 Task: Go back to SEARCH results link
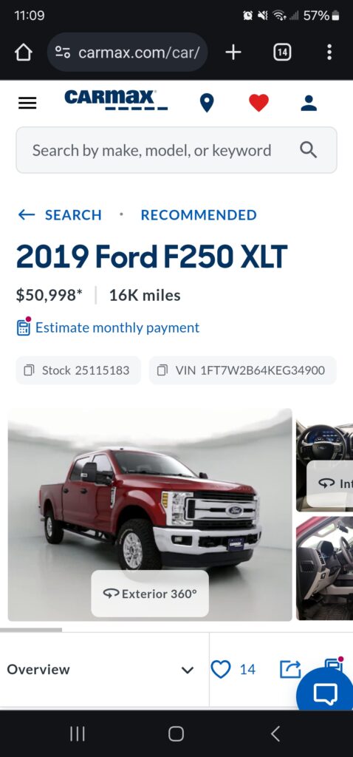pyautogui.click(x=60, y=215)
